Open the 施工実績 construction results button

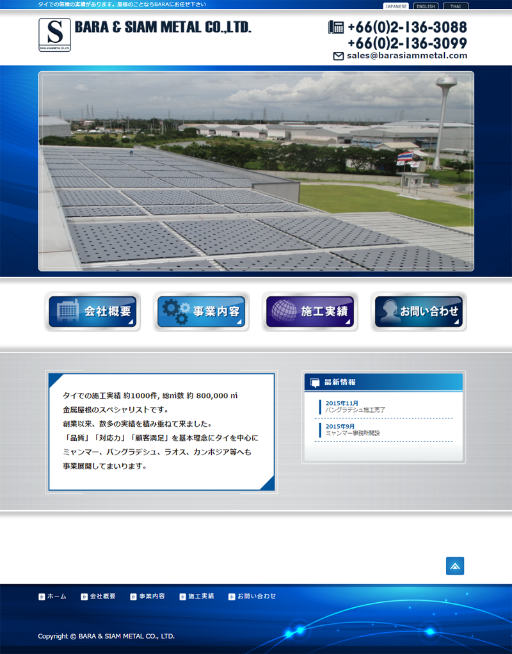(x=310, y=312)
